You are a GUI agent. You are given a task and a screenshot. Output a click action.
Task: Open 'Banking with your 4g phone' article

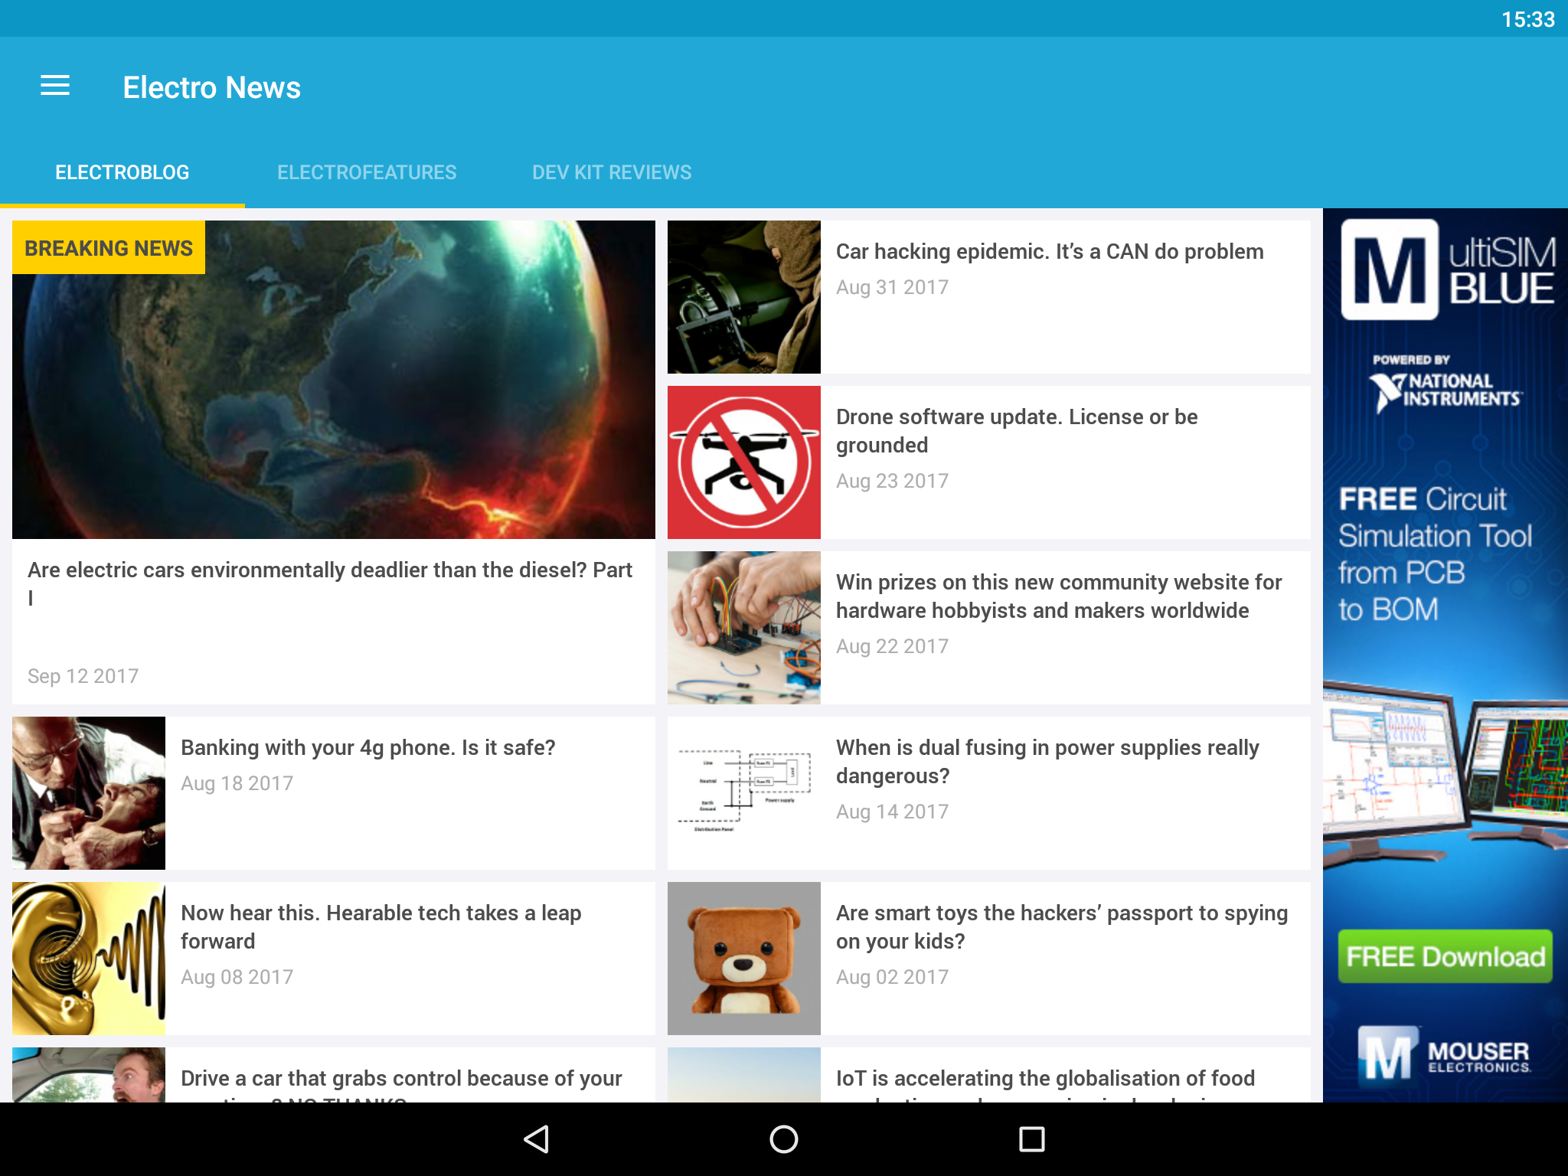coord(368,747)
